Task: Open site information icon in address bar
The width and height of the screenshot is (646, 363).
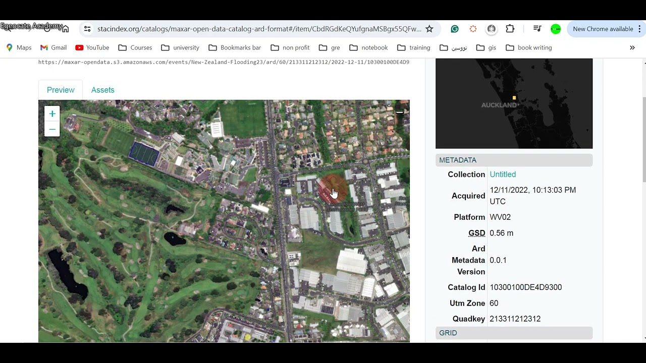Action: [87, 29]
